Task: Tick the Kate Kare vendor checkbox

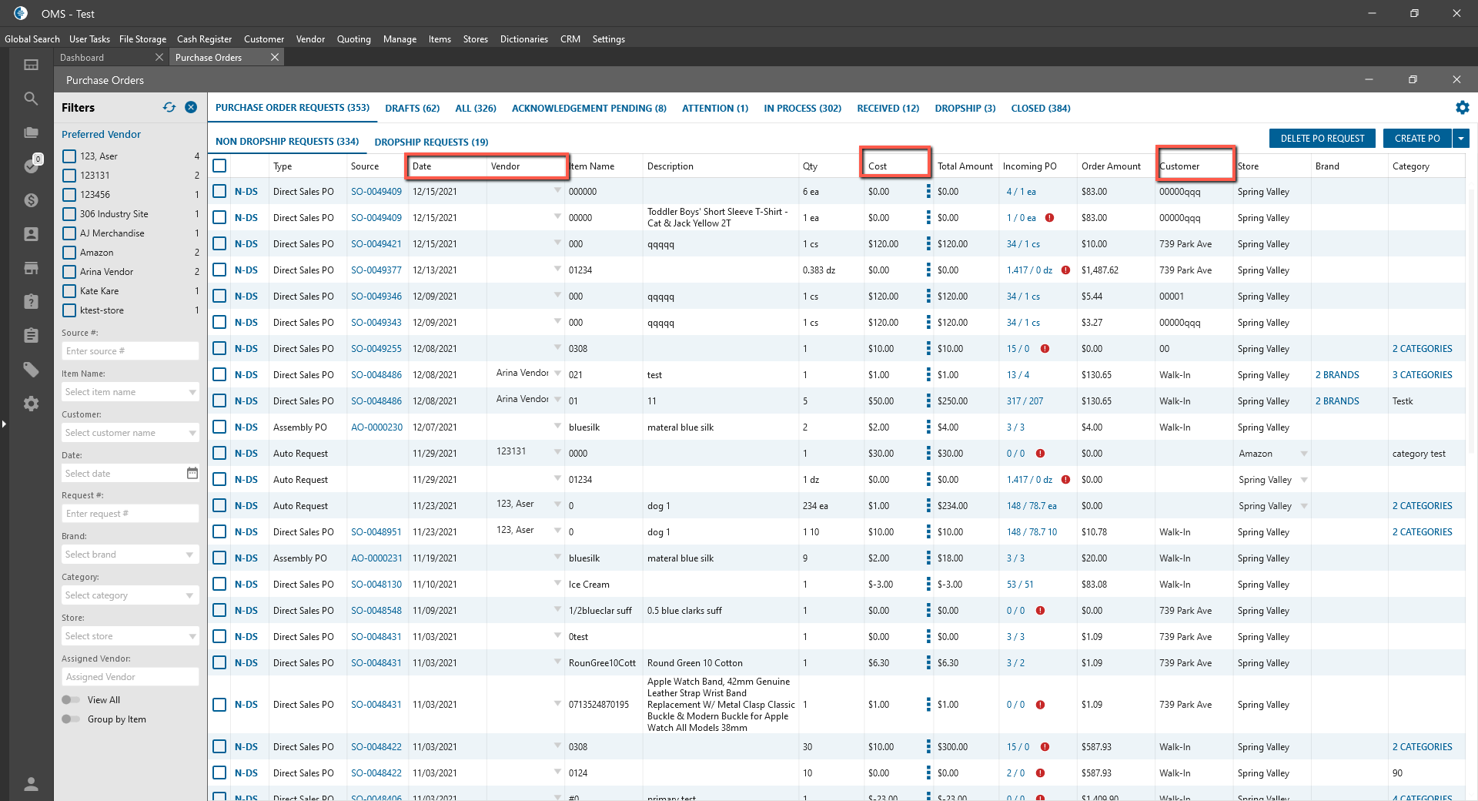Action: (69, 291)
